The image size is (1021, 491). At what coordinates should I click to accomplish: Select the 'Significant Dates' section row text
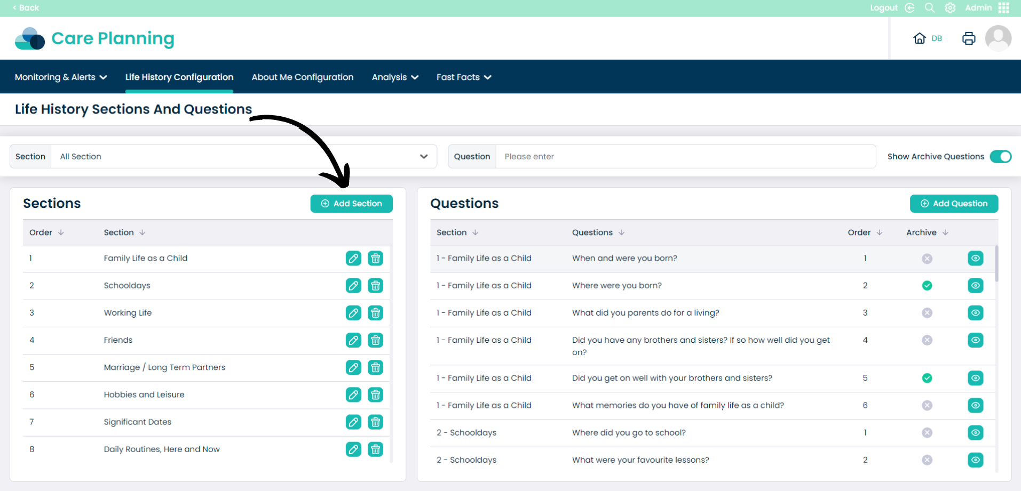tap(138, 422)
